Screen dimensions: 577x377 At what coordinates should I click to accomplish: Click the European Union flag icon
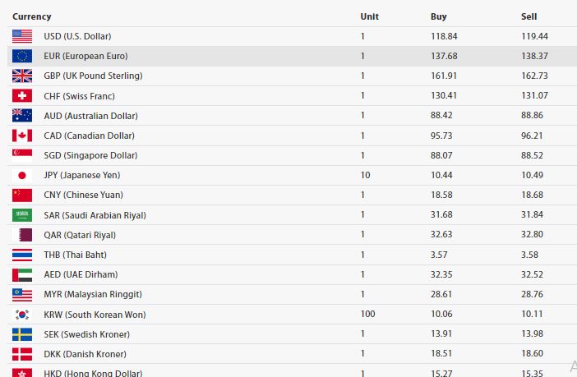[22, 57]
